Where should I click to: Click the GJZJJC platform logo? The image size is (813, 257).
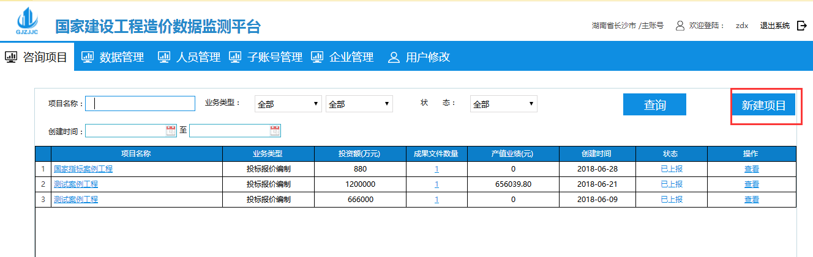(x=26, y=22)
